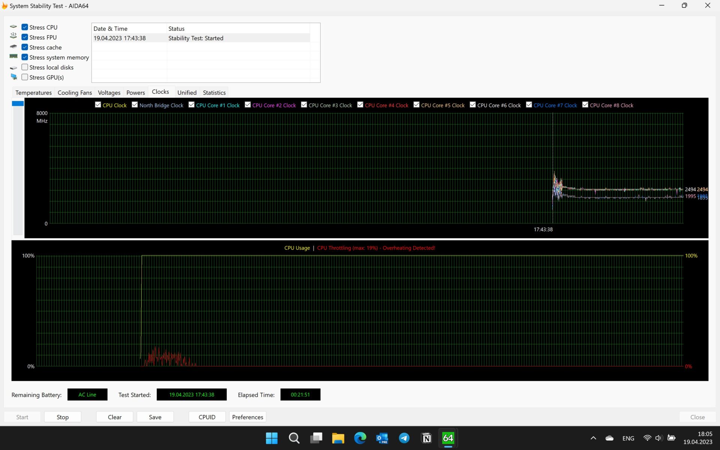Click the AC Line battery value
Image resolution: width=720 pixels, height=450 pixels.
point(87,394)
